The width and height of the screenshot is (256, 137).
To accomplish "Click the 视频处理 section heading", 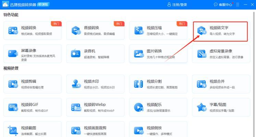I will click(x=11, y=68).
